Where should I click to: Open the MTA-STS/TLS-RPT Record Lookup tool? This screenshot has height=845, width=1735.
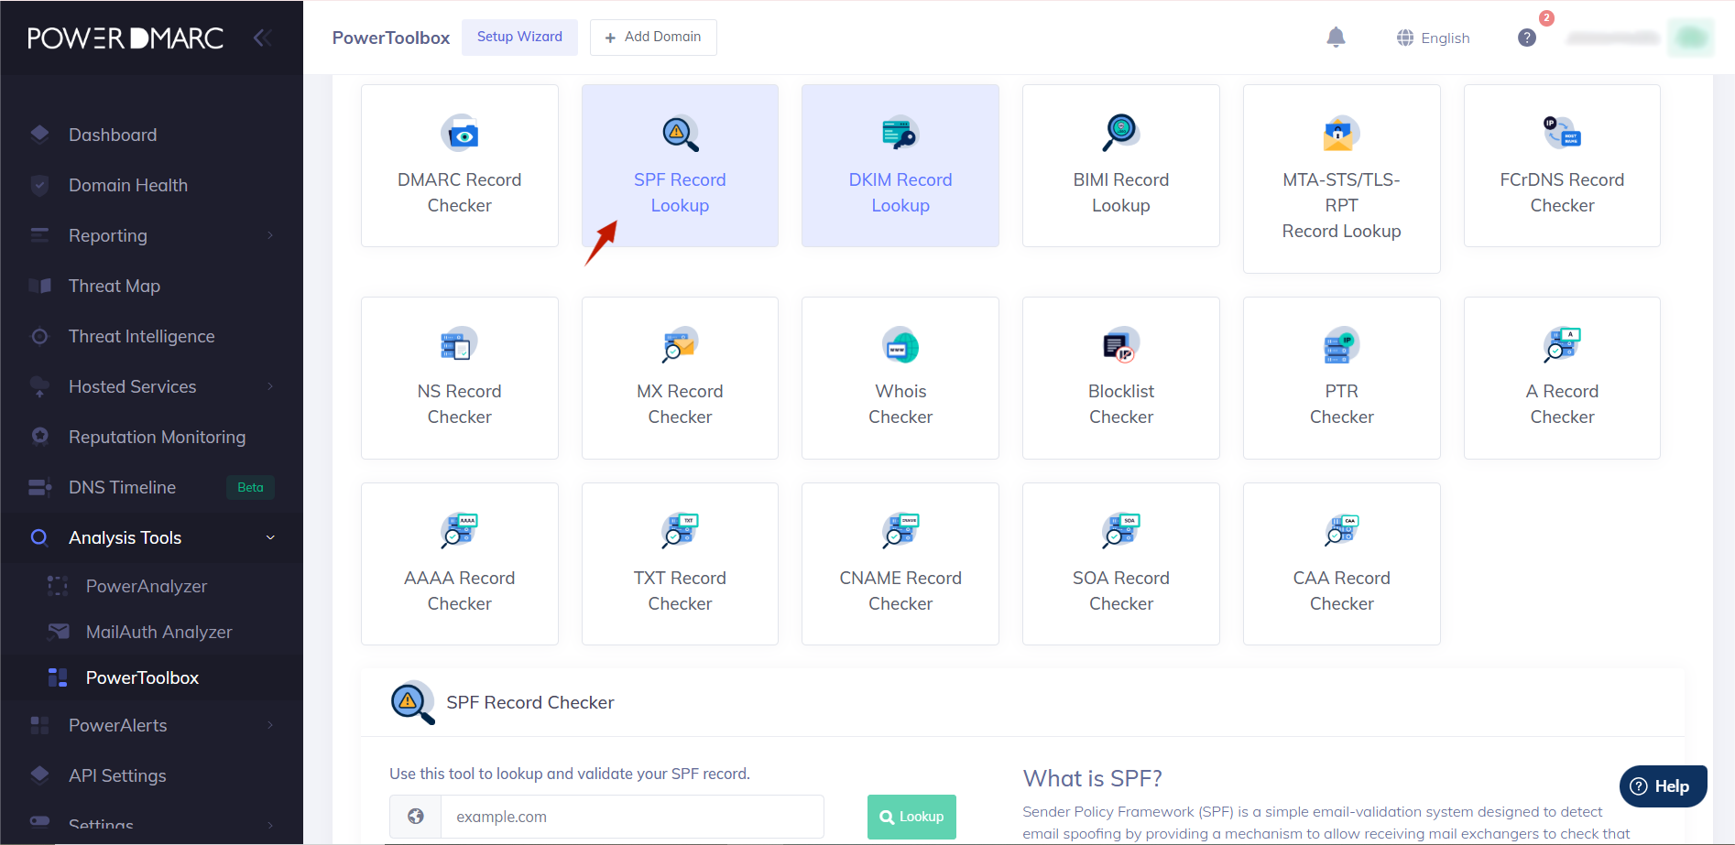pos(1341,179)
